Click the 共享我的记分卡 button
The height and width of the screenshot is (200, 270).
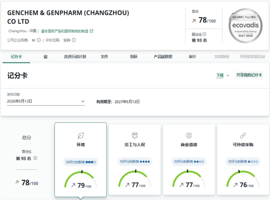point(249,75)
